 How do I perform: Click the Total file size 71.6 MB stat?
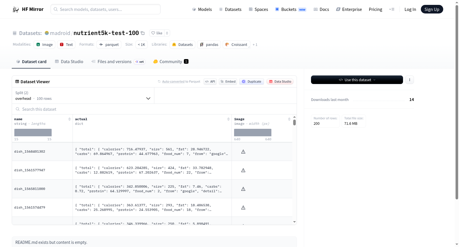click(354, 121)
